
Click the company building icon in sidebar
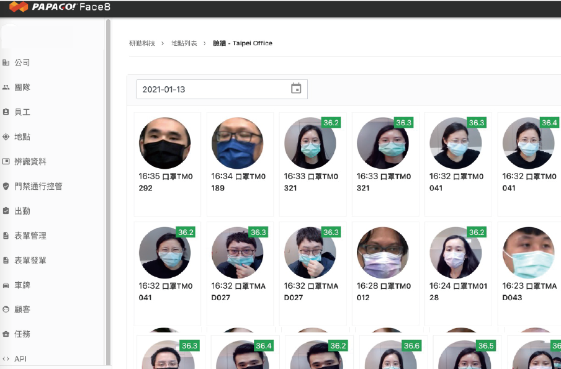(x=6, y=63)
